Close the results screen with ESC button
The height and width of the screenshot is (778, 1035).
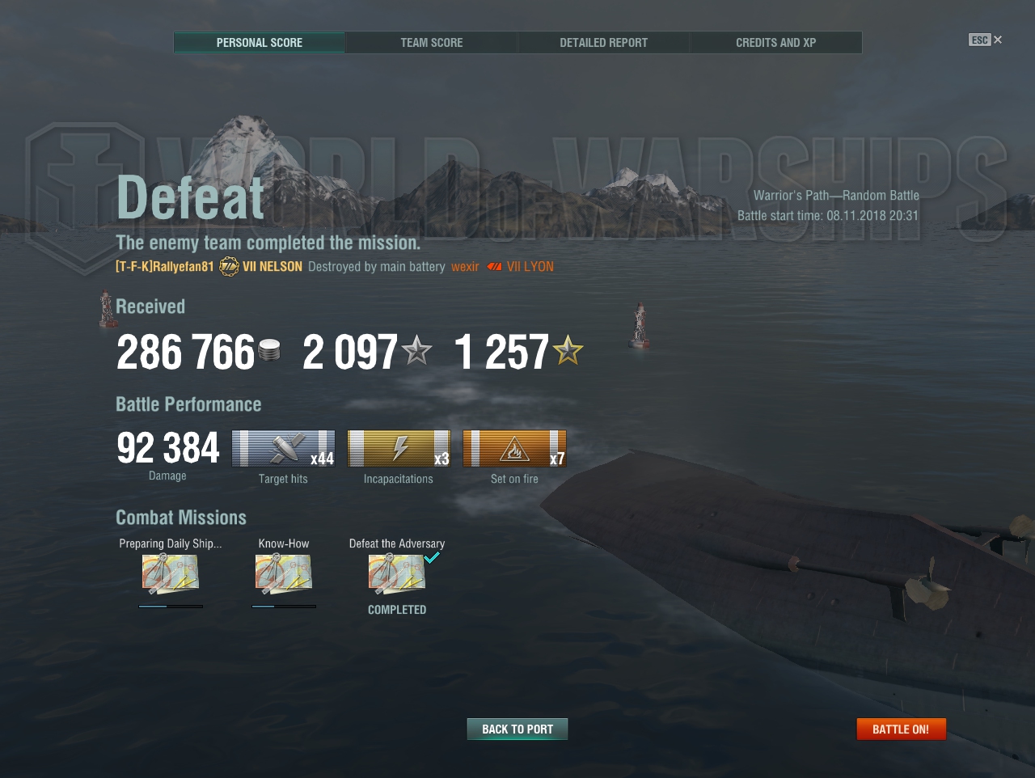986,40
